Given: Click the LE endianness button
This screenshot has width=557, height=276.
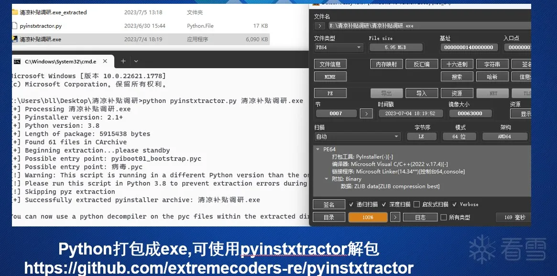Looking at the screenshot, I should [x=421, y=136].
